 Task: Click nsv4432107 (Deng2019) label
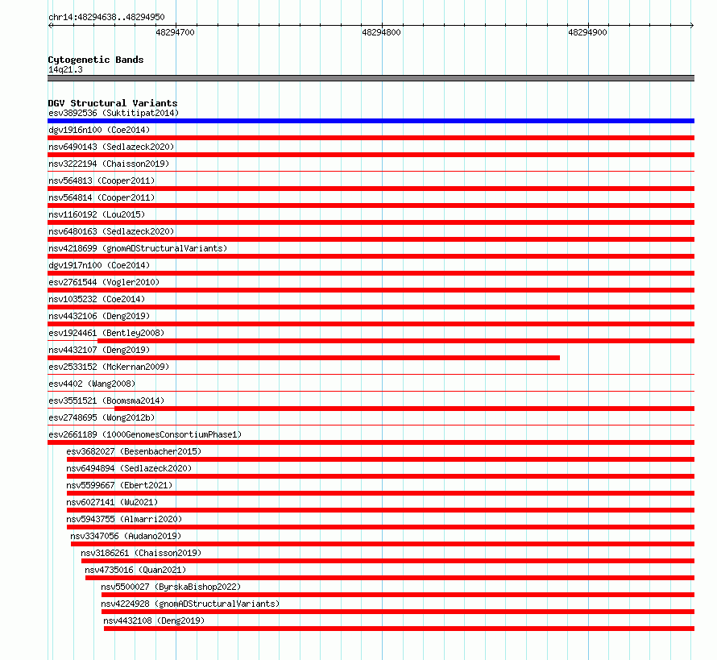(99, 350)
